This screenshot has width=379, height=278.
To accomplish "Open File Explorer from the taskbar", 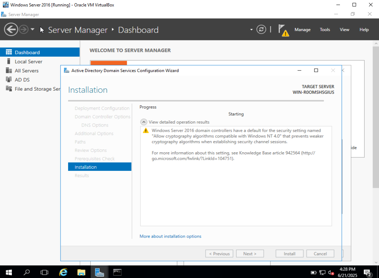I will (x=81, y=272).
